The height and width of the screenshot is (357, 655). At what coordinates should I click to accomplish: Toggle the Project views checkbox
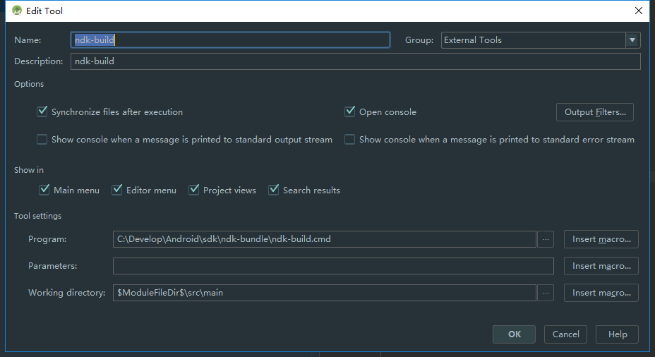point(194,190)
